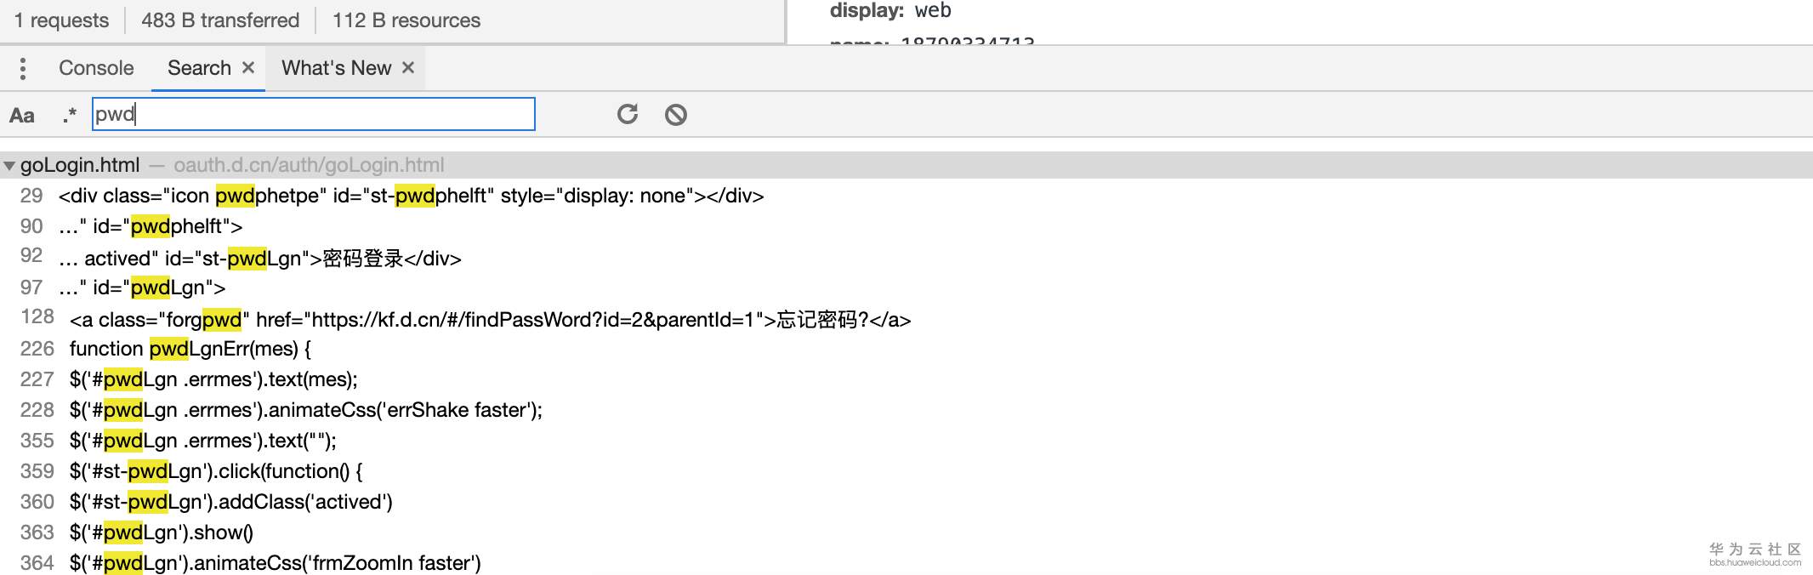Image resolution: width=1813 pixels, height=575 pixels.
Task: Open result line 97 id pwdLgn
Action: point(142,287)
